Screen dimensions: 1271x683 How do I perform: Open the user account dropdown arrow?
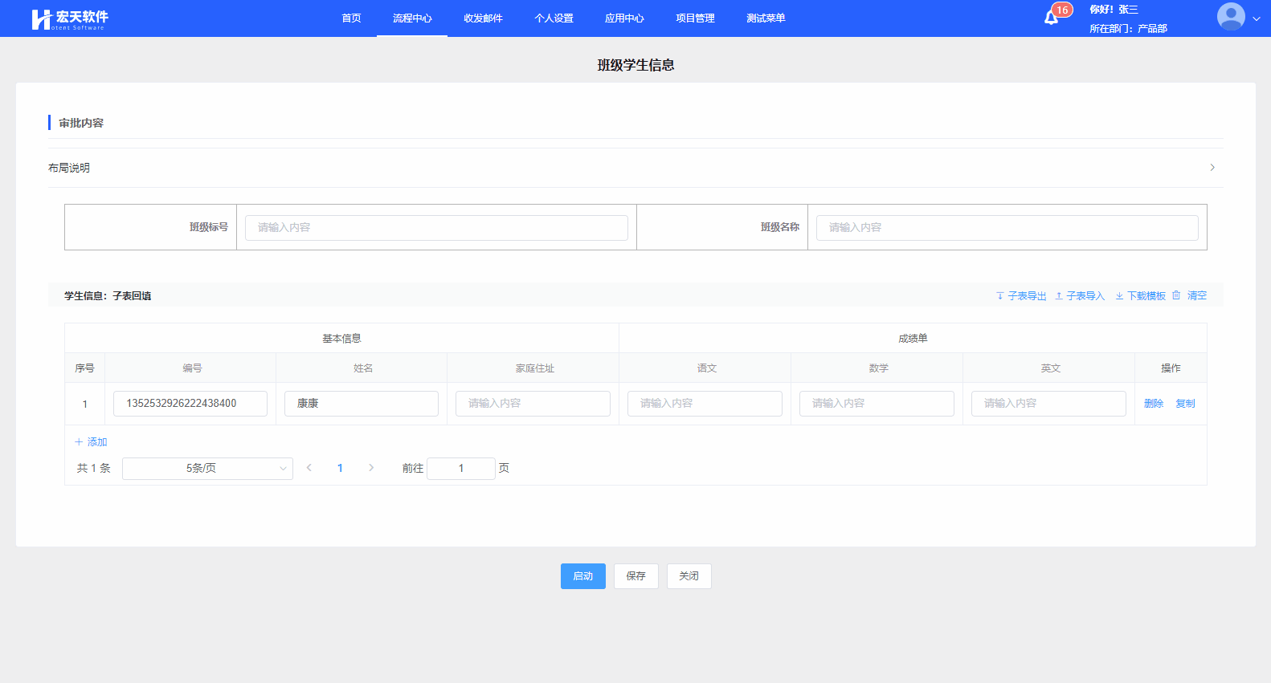click(1257, 18)
